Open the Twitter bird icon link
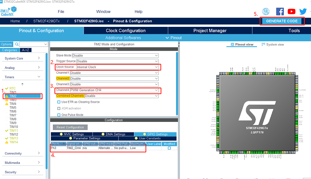311x179 pixels. (x=303, y=12)
